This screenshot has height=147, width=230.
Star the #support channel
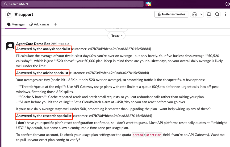[9, 14]
